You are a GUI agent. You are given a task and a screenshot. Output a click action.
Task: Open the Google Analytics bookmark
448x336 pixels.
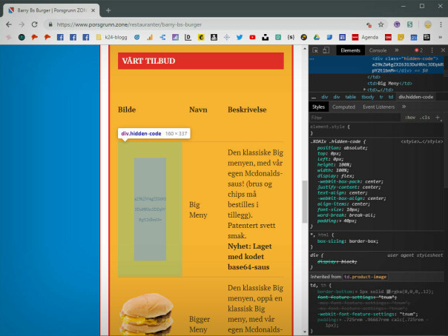[x=150, y=37]
